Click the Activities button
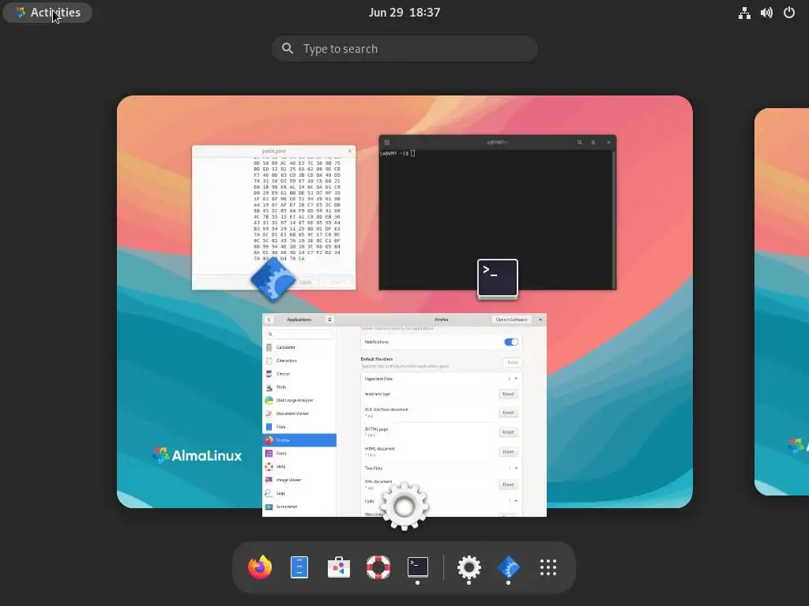The width and height of the screenshot is (809, 606). 47,13
